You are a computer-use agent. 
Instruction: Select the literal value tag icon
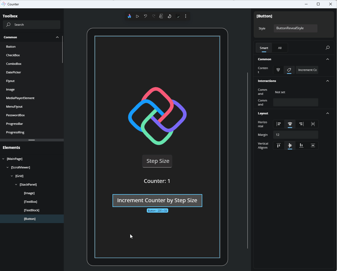coord(289,70)
